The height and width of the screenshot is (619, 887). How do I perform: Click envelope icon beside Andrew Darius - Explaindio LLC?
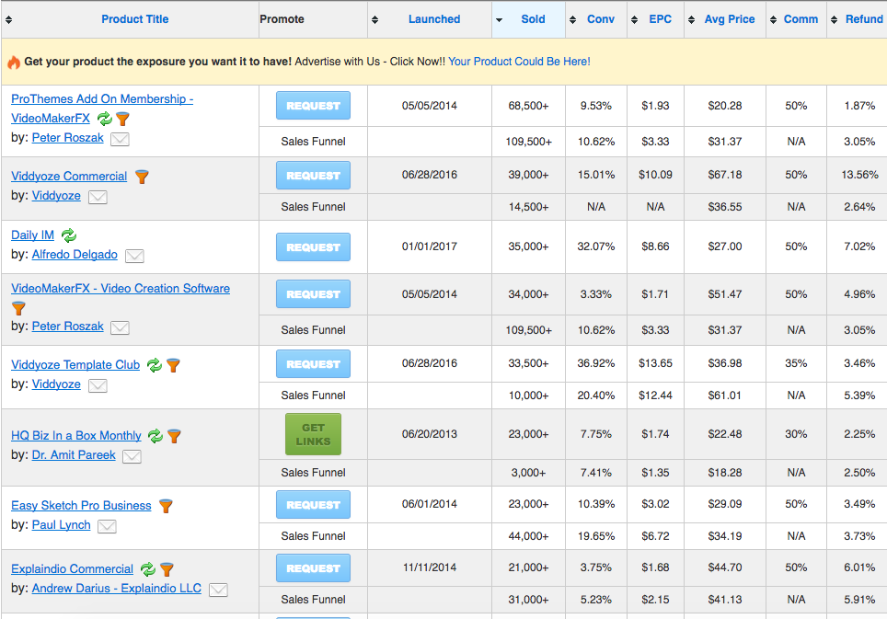point(218,590)
